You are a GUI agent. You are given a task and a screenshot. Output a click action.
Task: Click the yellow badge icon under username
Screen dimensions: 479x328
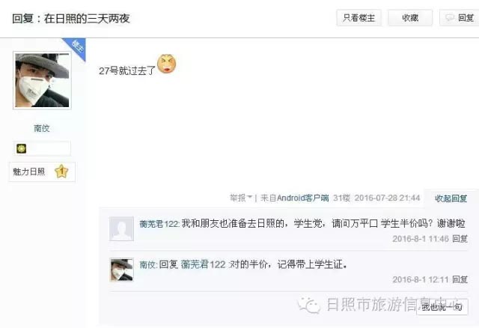[x=22, y=148]
